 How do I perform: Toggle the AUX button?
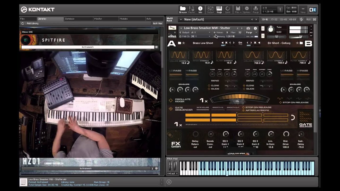[308, 19]
